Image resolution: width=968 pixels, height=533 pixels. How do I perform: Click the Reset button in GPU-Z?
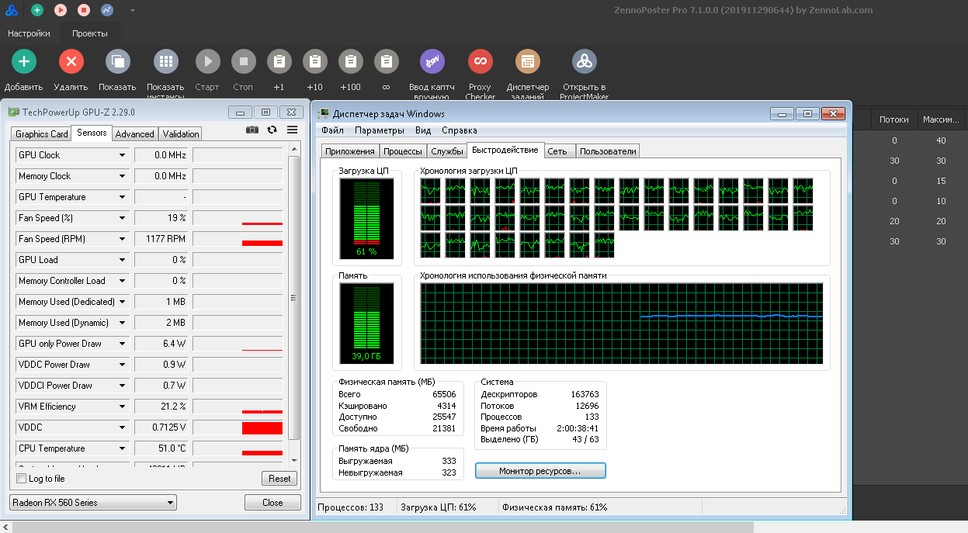pos(279,479)
